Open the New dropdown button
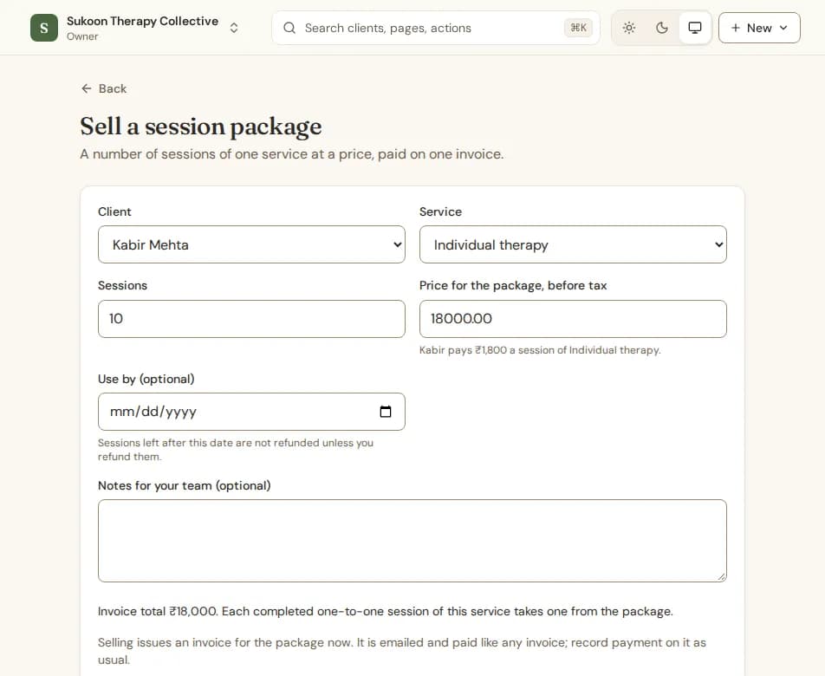 pos(759,28)
